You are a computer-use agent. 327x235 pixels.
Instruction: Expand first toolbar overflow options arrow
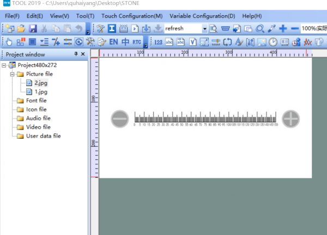tap(88, 28)
